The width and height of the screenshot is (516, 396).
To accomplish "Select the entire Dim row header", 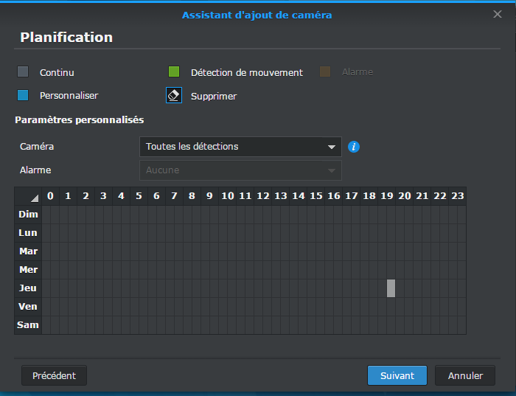I will 28,214.
